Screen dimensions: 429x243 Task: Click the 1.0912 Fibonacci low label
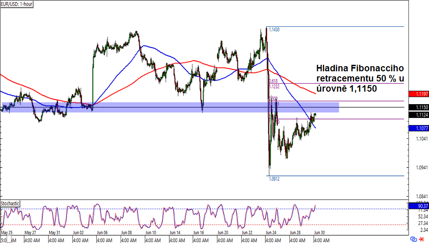pyautogui.click(x=274, y=179)
